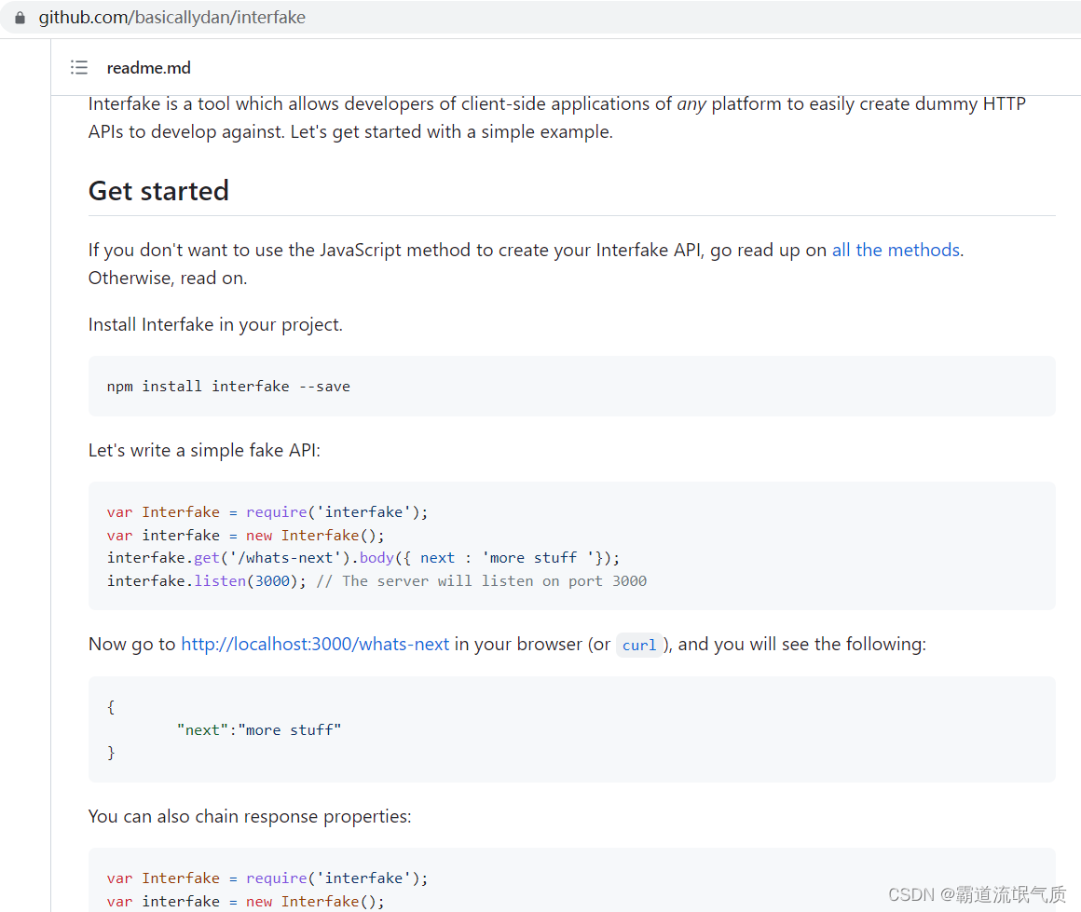The image size is (1081, 912).
Task: Click the interfake.get('/whats-next') code line
Action: click(363, 558)
